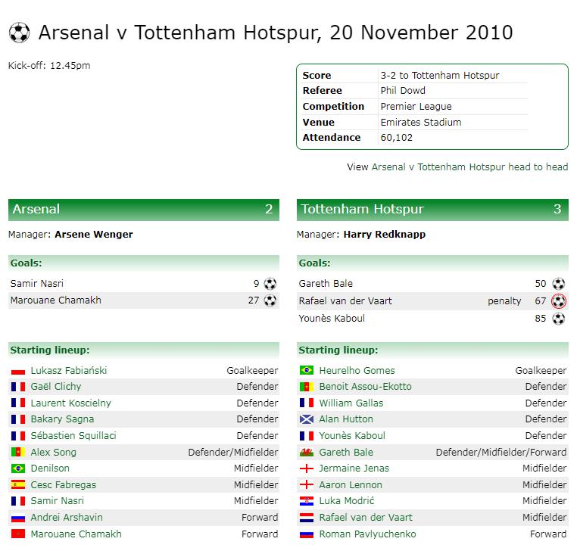This screenshot has width=580, height=551.
Task: Click the Brazilian flag beside Heurelho Gomes
Action: [x=307, y=370]
